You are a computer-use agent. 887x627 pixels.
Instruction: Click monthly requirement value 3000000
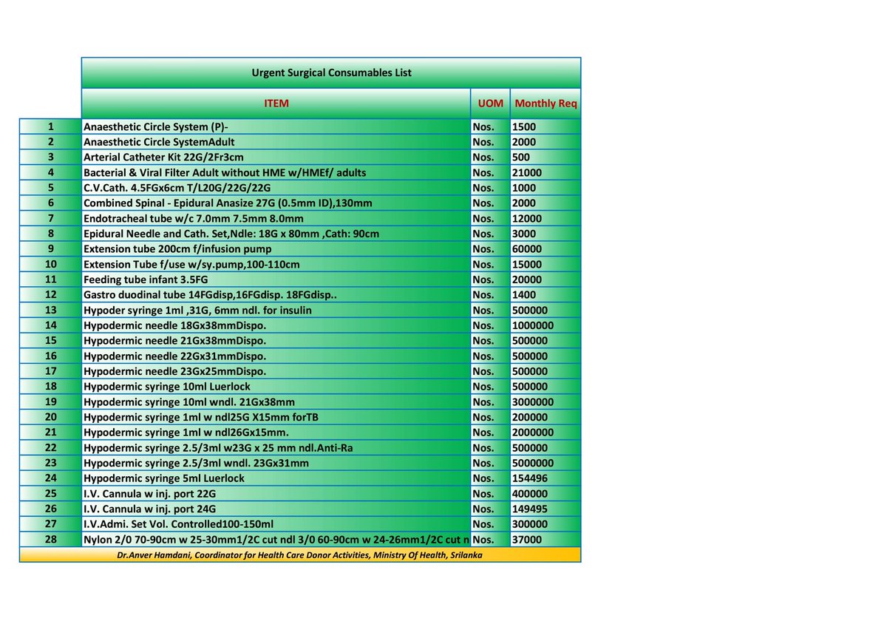[533, 402]
